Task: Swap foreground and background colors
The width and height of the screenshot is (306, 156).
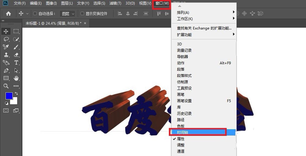Action: pyautogui.click(x=16, y=94)
